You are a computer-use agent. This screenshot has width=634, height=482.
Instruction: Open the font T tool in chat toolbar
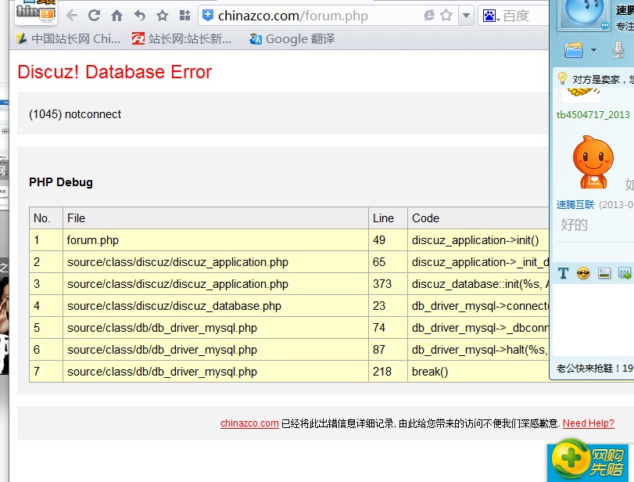[563, 274]
